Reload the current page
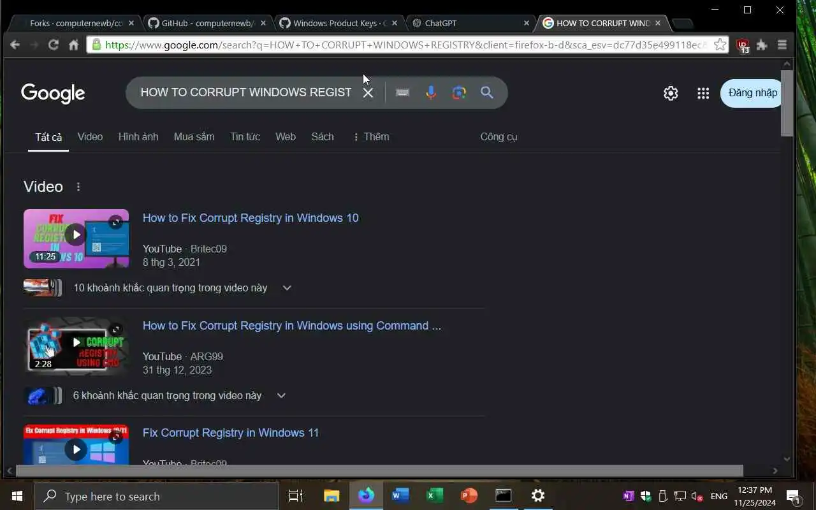This screenshot has height=510, width=816. pyautogui.click(x=54, y=45)
